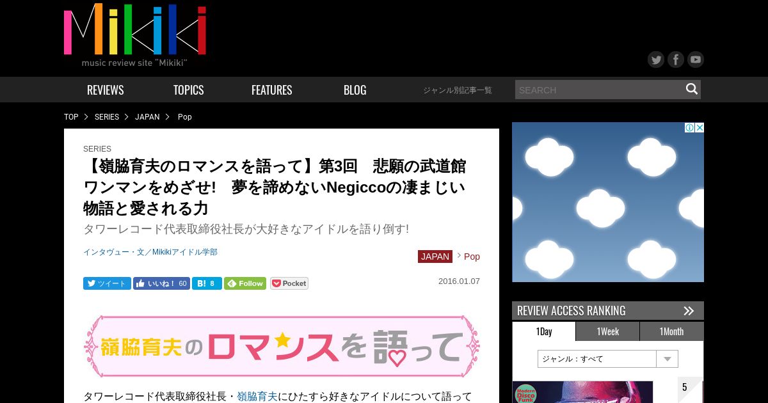This screenshot has height=403, width=768.
Task: Open ジャンル別記事一覧 link
Action: [x=458, y=90]
